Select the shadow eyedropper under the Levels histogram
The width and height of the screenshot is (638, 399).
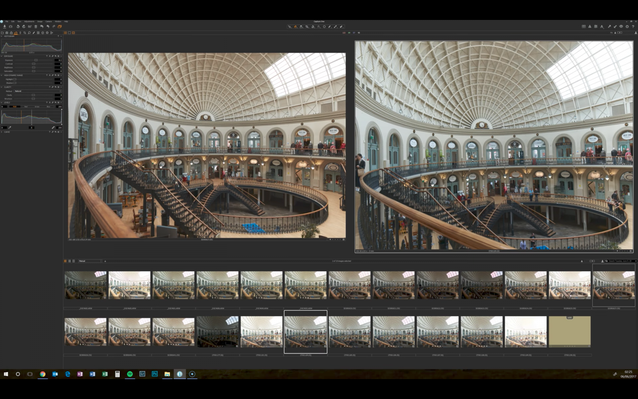[x=10, y=128]
